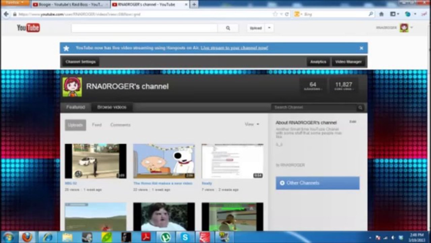Viewport: 431px width, 243px height.
Task: Open the View dropdown
Action: click(x=252, y=124)
